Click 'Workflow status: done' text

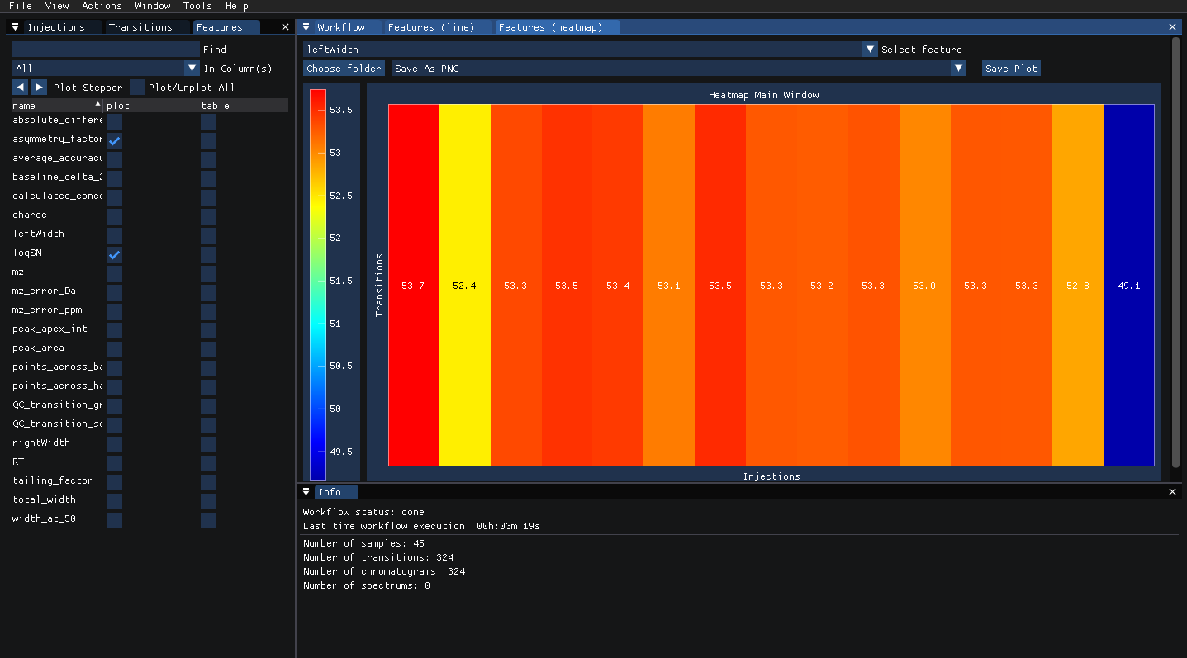[363, 512]
